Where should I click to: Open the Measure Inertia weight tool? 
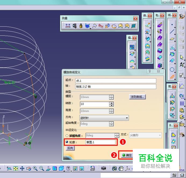tap(81, 26)
